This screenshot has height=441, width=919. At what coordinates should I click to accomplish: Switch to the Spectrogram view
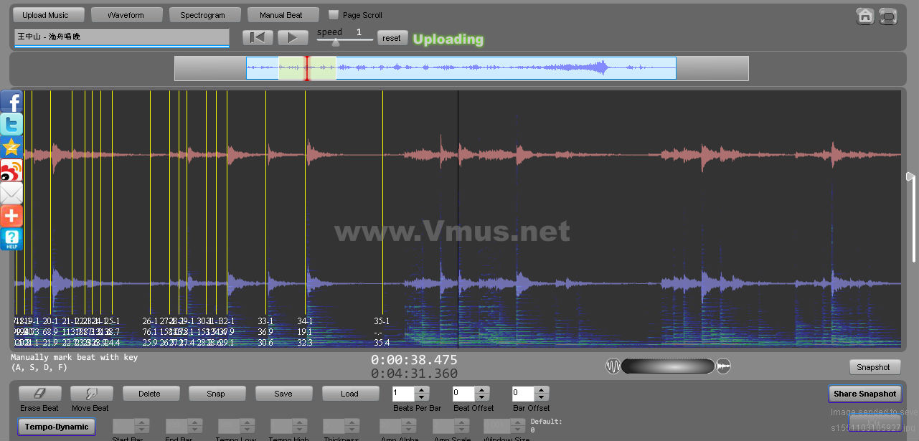[x=202, y=15]
